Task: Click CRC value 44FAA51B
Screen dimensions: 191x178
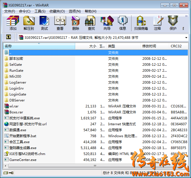Action: 179,118
